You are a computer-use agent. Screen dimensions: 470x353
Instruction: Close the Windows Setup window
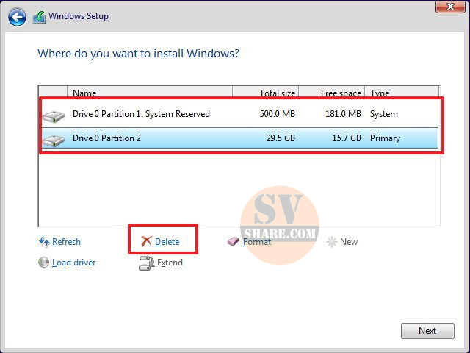pos(450,7)
